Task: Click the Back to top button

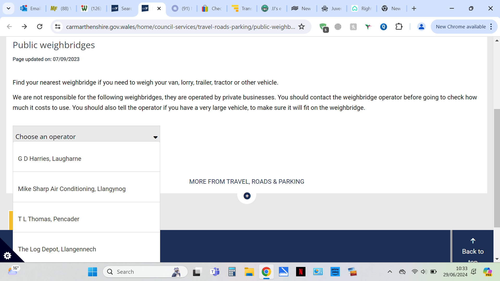Action: point(473,247)
